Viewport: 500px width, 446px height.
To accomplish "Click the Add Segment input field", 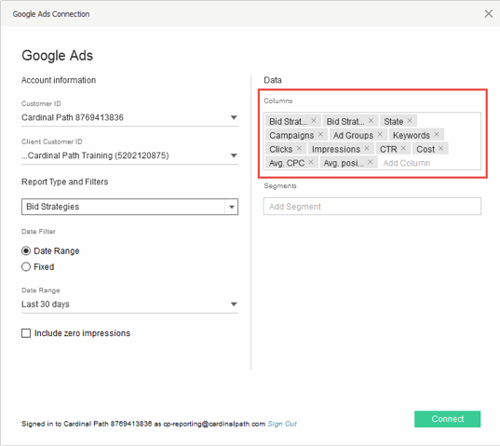I will click(x=372, y=207).
